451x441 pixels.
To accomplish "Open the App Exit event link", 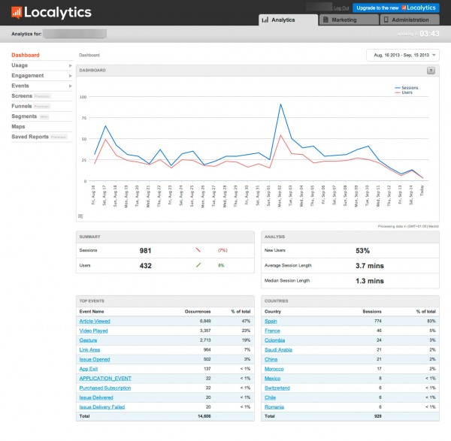I will pyautogui.click(x=89, y=369).
